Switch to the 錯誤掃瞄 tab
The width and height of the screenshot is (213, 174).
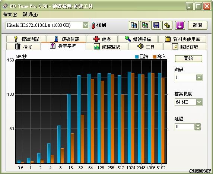pos(138,39)
